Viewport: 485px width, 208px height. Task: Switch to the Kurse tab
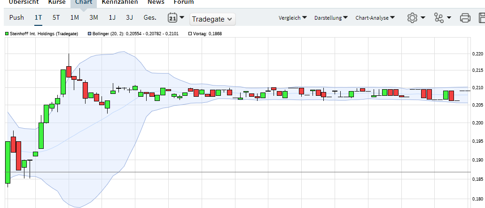click(57, 2)
